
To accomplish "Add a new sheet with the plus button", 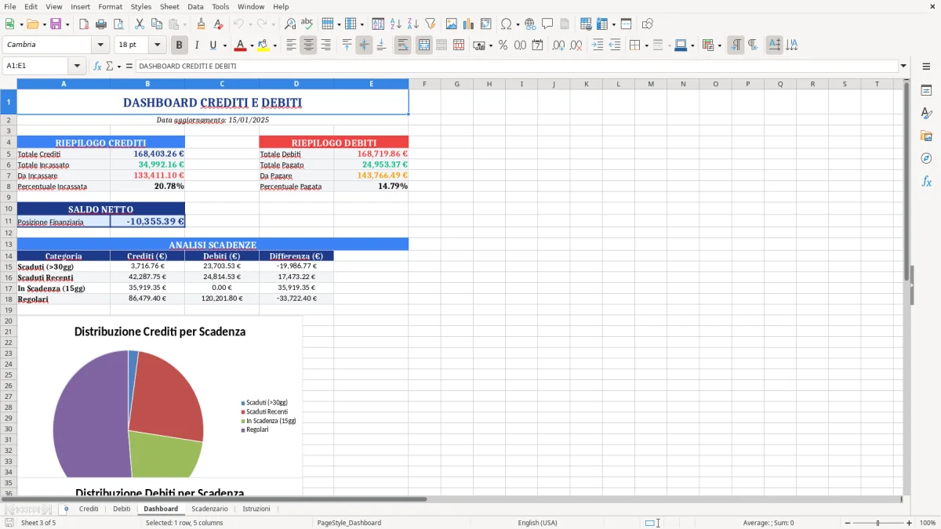I will pyautogui.click(x=66, y=509).
